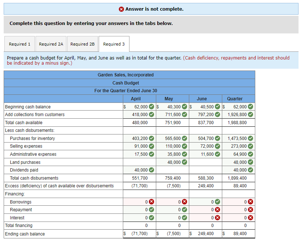The height and width of the screenshot is (241, 300).
Task: Click April Interest input field
Action: 139,217
